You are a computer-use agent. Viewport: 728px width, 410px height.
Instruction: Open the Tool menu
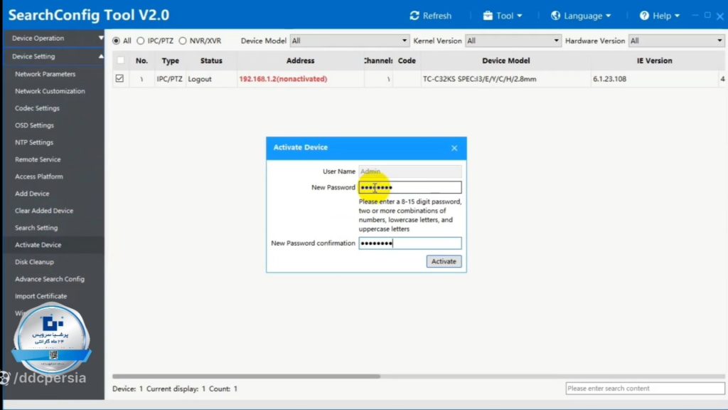click(x=503, y=16)
